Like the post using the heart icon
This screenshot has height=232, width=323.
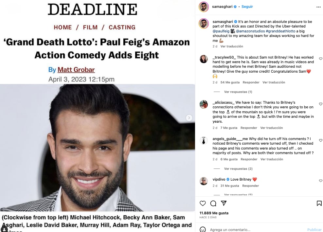coord(203,203)
